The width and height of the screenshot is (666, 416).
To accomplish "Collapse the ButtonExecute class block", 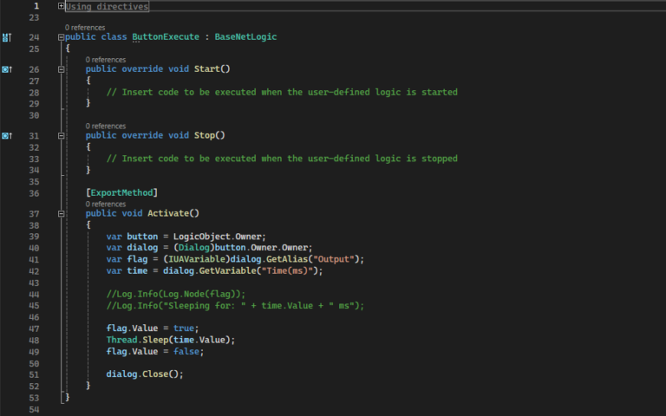I will (x=61, y=37).
